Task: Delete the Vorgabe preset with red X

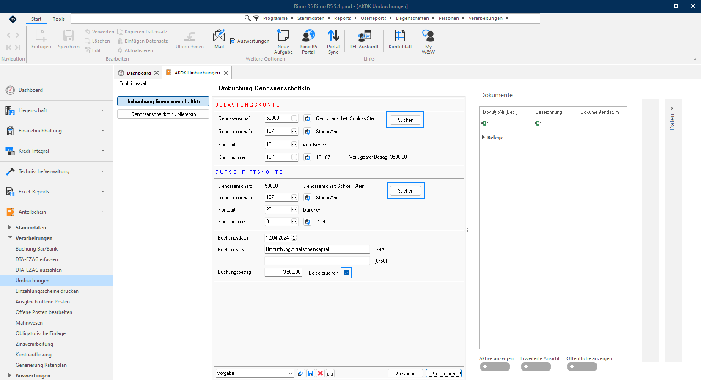Action: pyautogui.click(x=320, y=373)
